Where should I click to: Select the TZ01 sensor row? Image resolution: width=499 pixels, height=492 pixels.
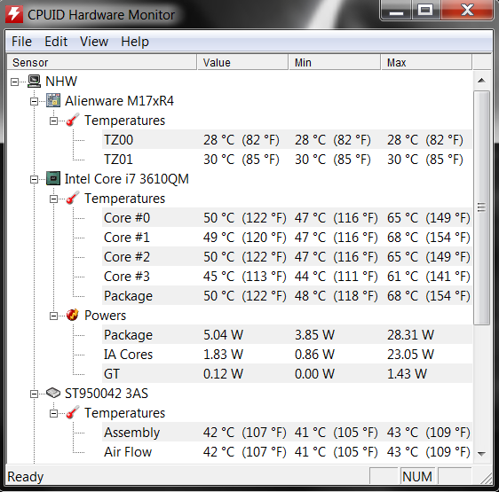tap(287, 160)
